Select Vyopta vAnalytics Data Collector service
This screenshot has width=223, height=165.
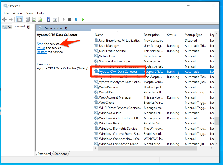[x=154, y=82]
